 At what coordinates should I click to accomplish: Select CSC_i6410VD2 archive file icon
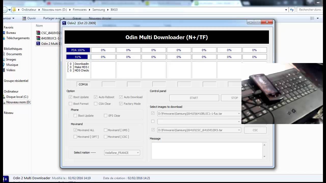38,33
